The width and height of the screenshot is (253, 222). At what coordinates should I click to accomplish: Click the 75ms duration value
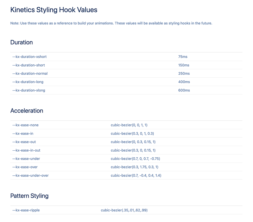click(x=183, y=57)
